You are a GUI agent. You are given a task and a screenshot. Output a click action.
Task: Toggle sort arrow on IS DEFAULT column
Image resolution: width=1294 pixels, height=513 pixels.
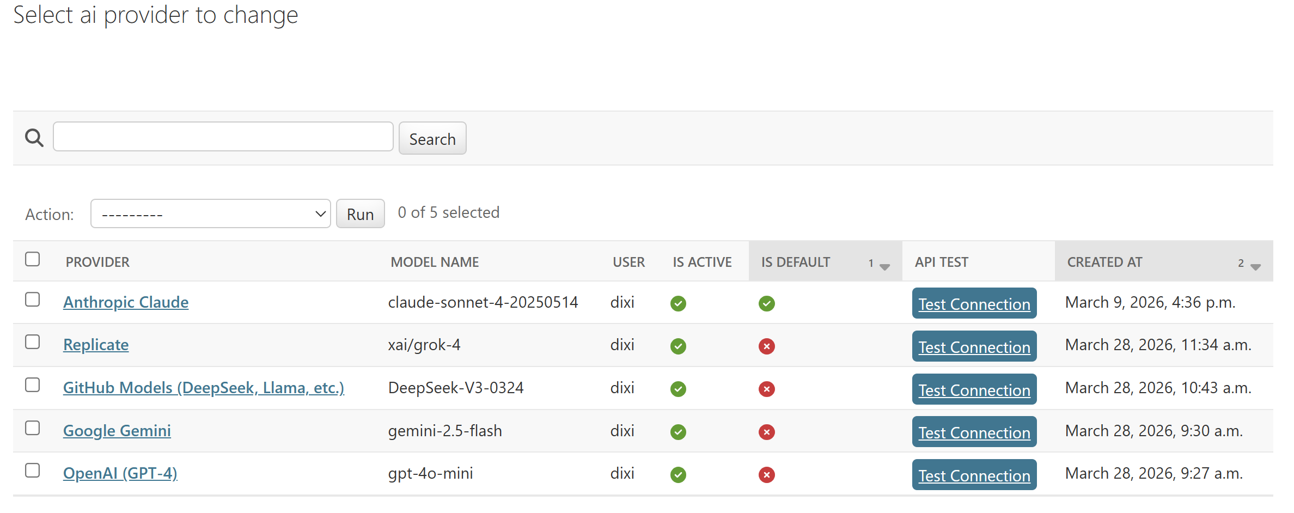point(884,266)
